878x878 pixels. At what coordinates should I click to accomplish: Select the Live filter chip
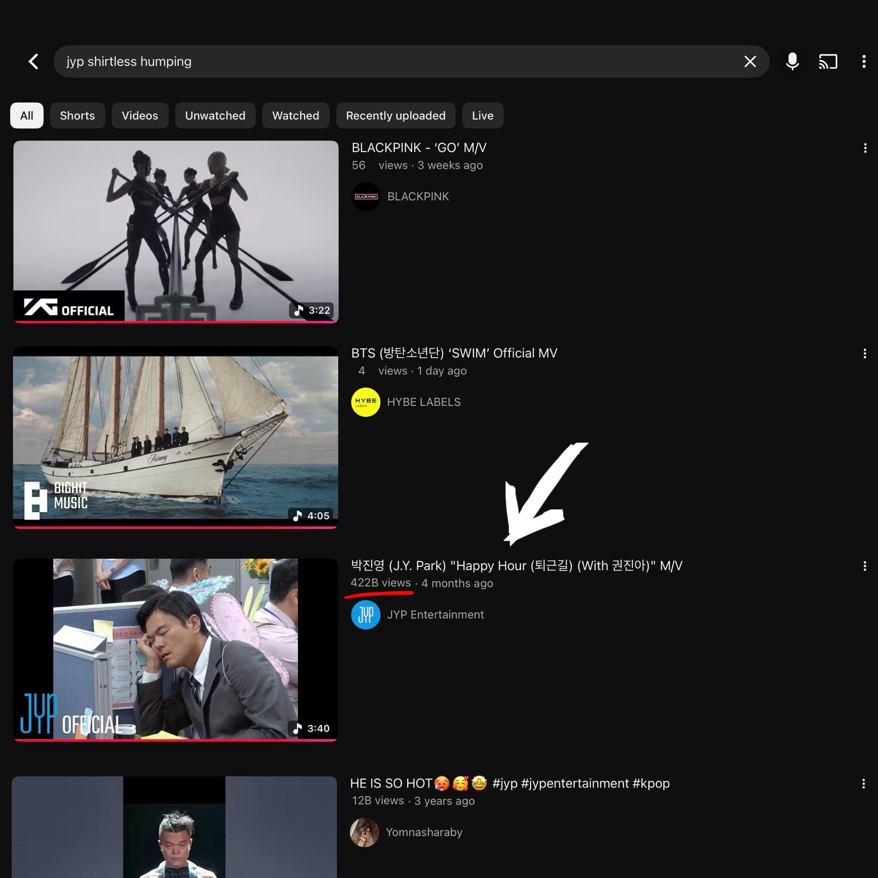(482, 115)
